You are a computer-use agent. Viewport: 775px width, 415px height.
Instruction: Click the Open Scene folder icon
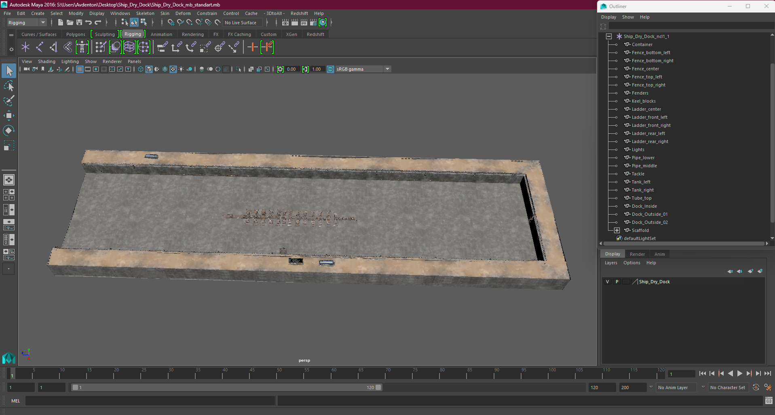click(x=70, y=23)
